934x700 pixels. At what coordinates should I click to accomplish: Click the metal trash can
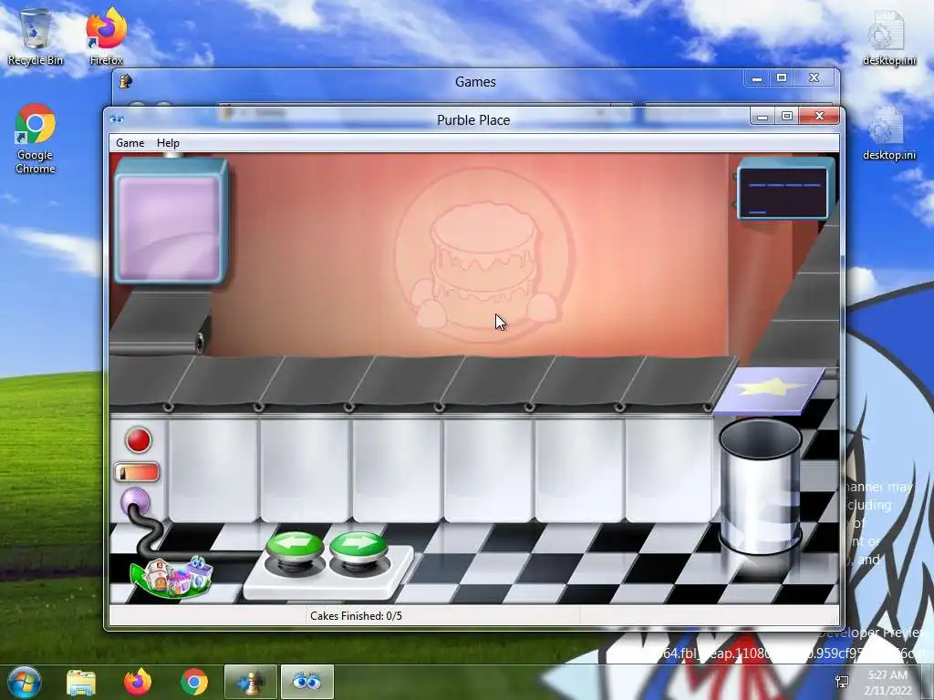(761, 487)
